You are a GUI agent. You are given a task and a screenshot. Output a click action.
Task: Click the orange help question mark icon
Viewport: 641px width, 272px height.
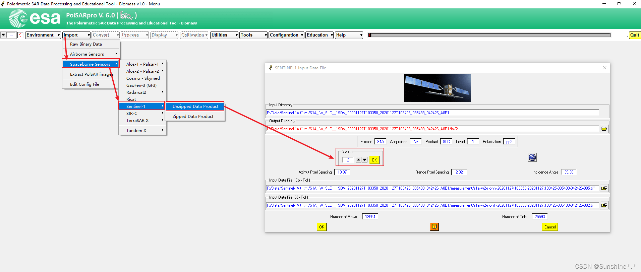434,227
